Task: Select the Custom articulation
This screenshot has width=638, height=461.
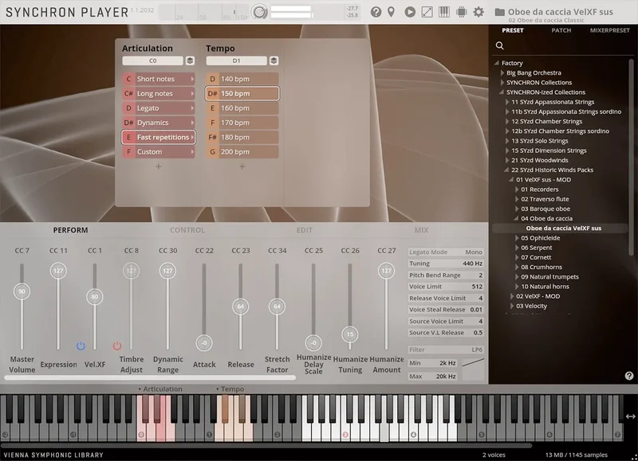Action: 158,152
